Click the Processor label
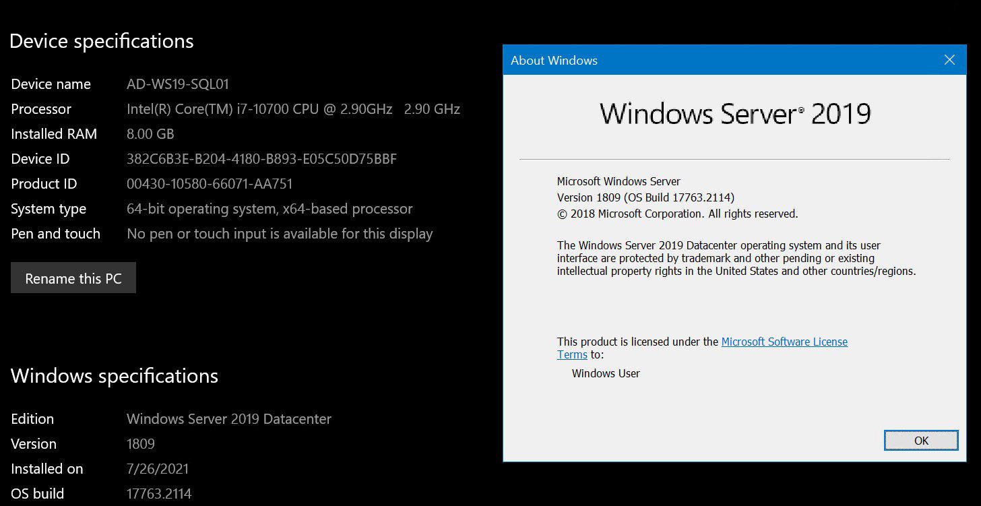 41,109
